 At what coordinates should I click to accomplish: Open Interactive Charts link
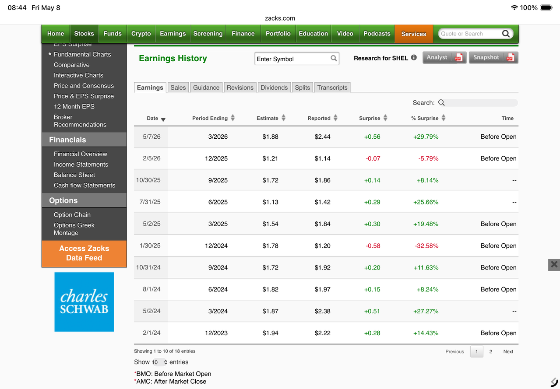tap(78, 75)
